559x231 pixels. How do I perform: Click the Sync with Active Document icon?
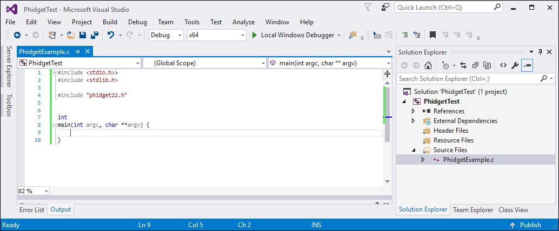click(x=463, y=65)
